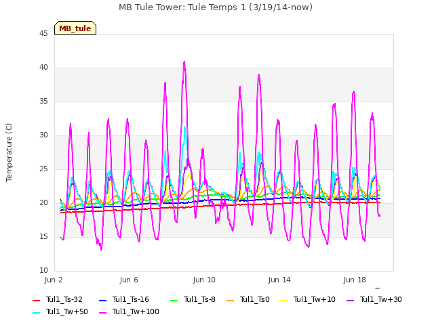Click the red Tul1_Ts-32 legend swatch
The height and width of the screenshot is (325, 434).
pos(36,301)
